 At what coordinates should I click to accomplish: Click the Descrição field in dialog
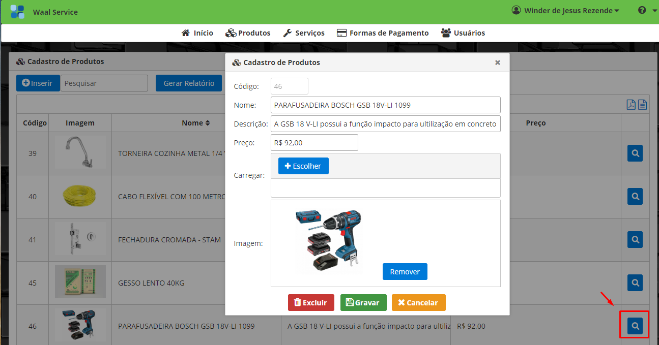(x=386, y=123)
